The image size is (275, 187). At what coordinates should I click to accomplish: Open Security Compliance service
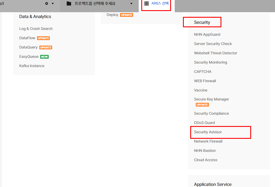pos(211,114)
